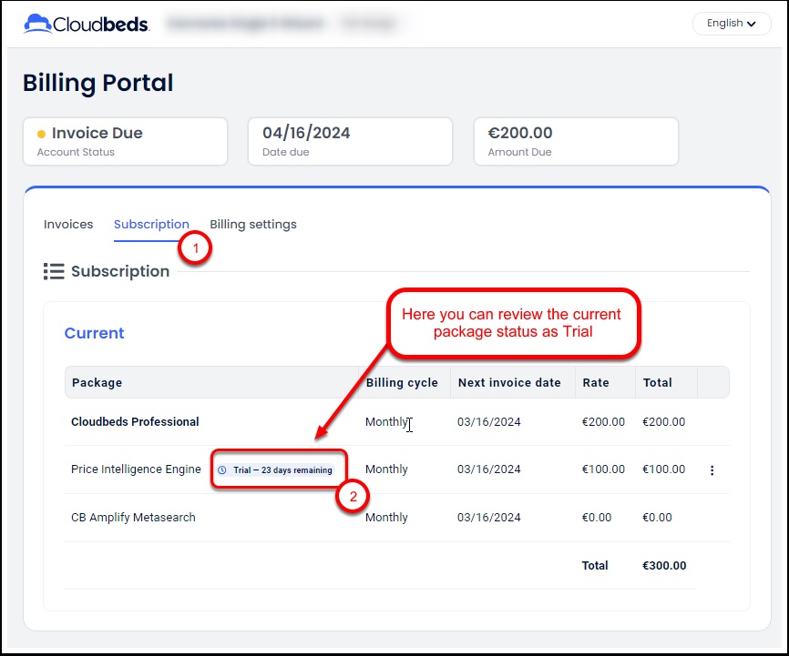The width and height of the screenshot is (789, 656).
Task: Open the three-dot menu for Price Intelligence Engine
Action: [712, 470]
